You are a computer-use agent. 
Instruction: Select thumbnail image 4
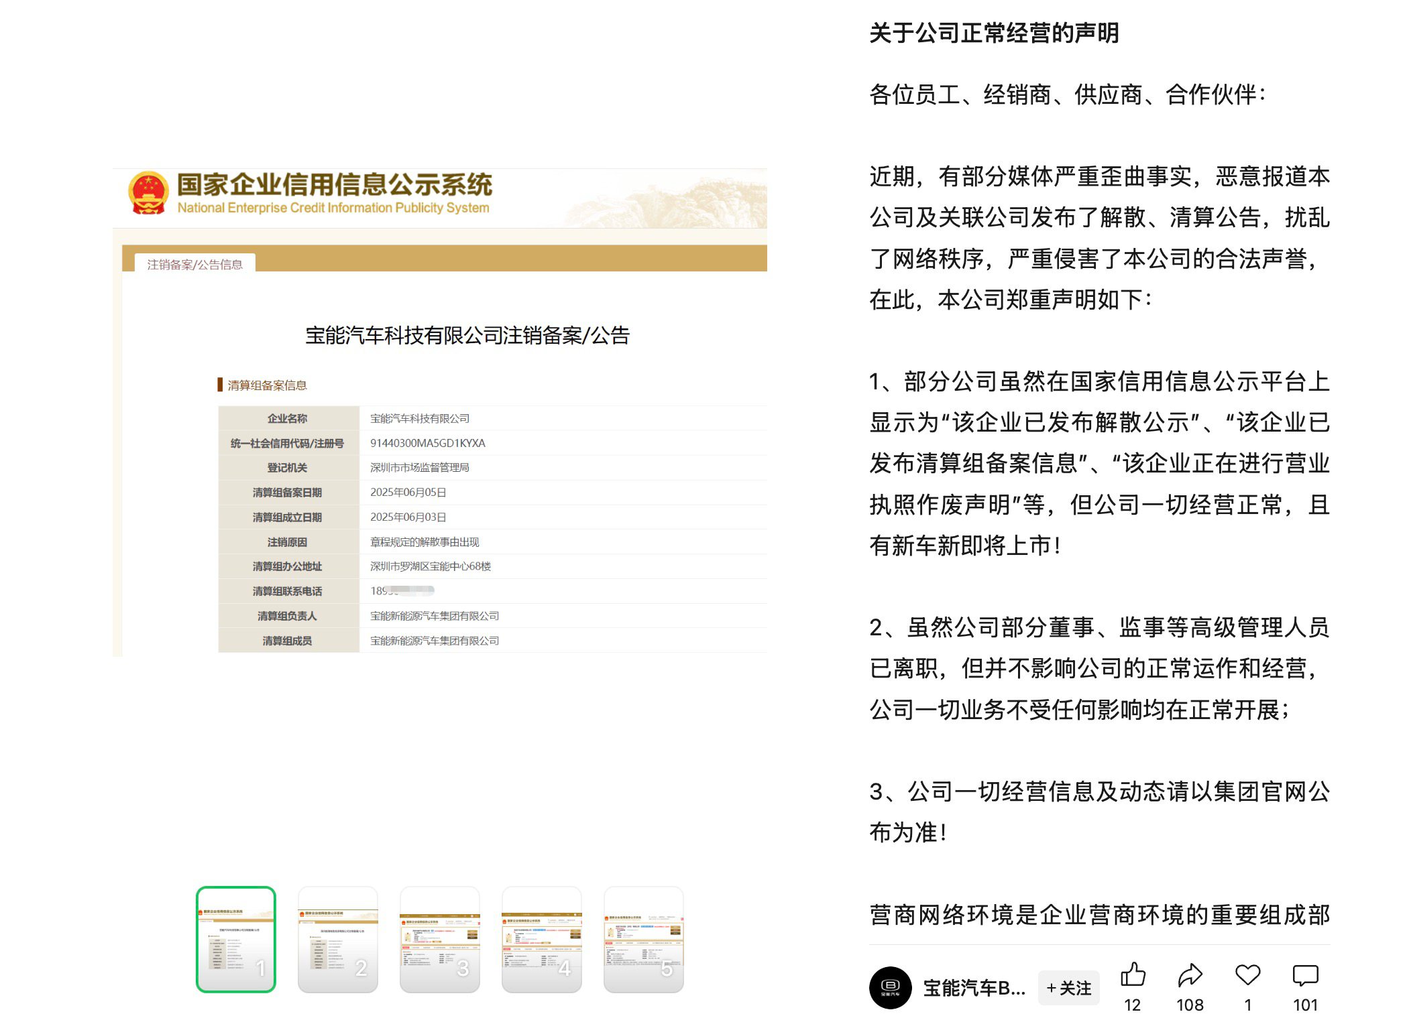(x=542, y=939)
